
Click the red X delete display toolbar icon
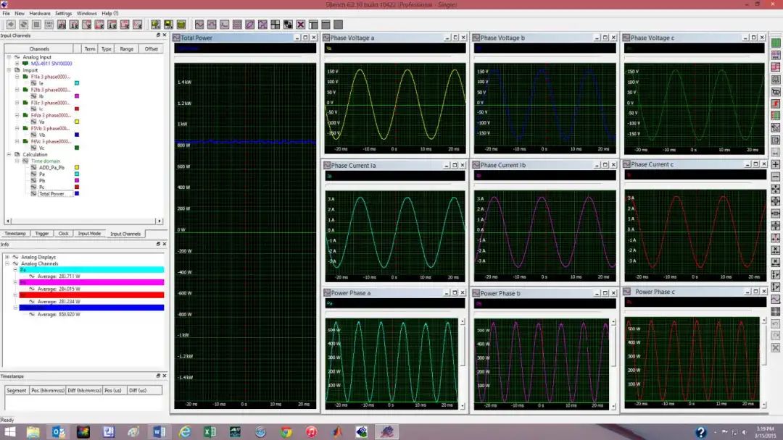(299, 25)
